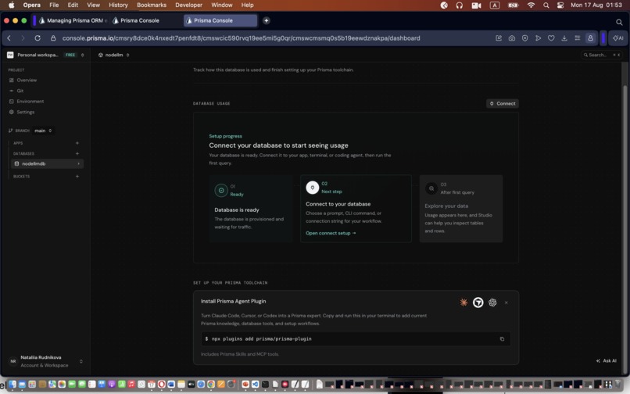The width and height of the screenshot is (630, 394).
Task: Click the npx plugins add command text
Action: (262, 339)
